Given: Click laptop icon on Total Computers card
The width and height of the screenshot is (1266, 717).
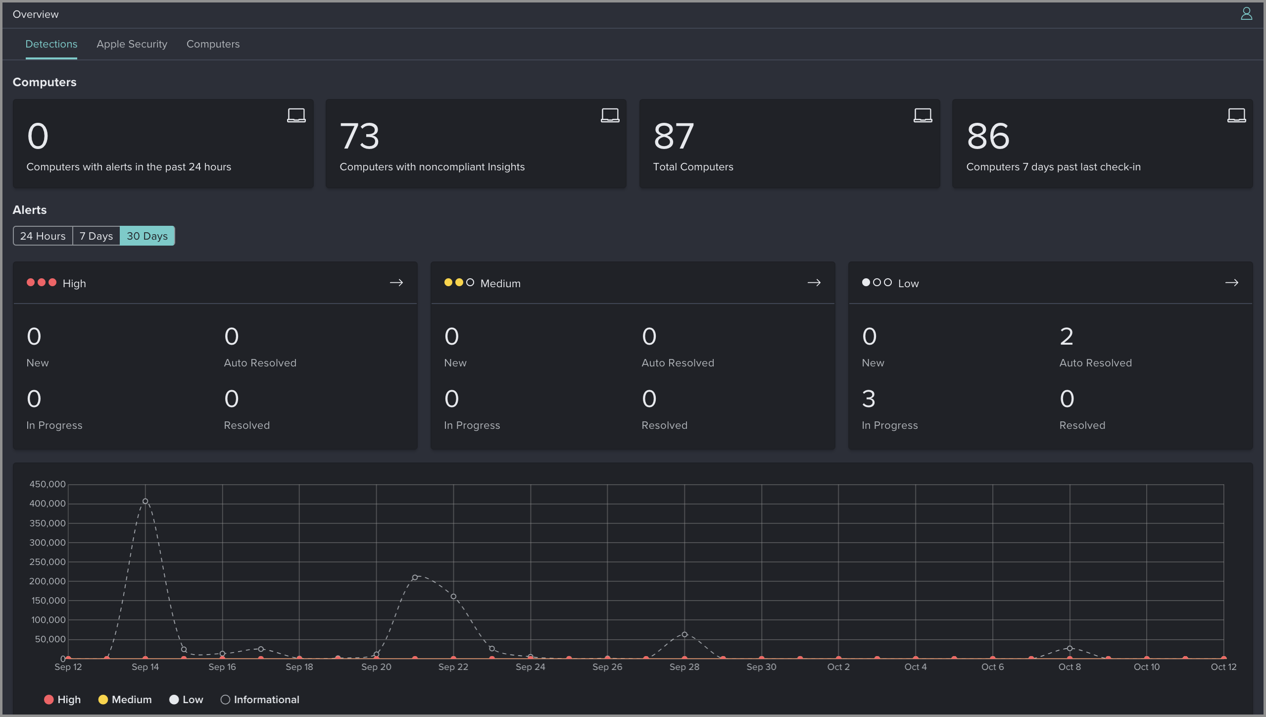Looking at the screenshot, I should coord(923,115).
